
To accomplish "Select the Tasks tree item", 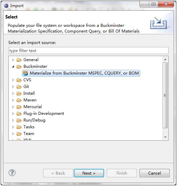I will pos(29,127).
